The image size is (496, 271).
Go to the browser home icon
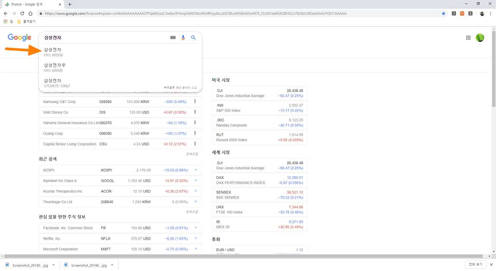click(x=30, y=13)
